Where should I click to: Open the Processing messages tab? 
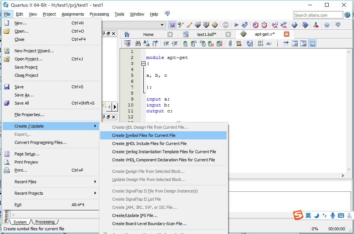(45, 222)
